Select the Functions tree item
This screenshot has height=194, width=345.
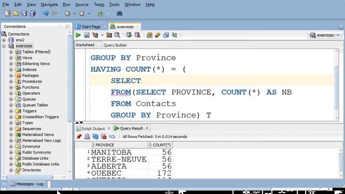(x=31, y=87)
